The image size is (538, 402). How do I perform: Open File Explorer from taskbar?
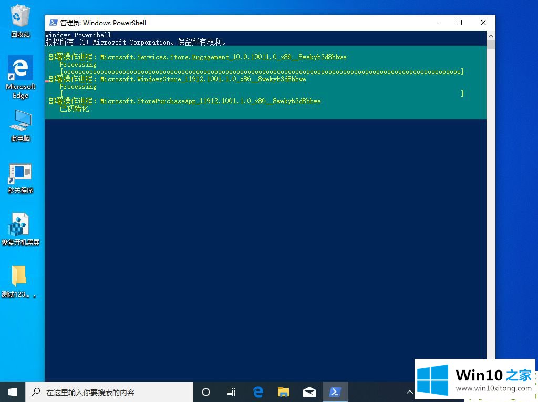283,392
